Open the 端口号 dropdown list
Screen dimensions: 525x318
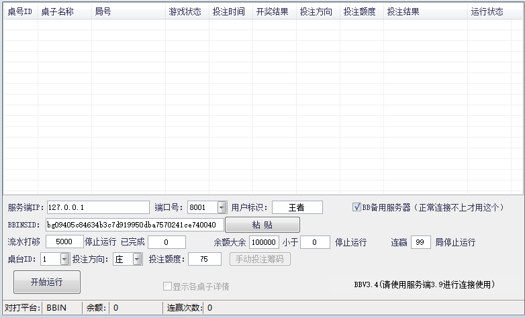pyautogui.click(x=222, y=207)
